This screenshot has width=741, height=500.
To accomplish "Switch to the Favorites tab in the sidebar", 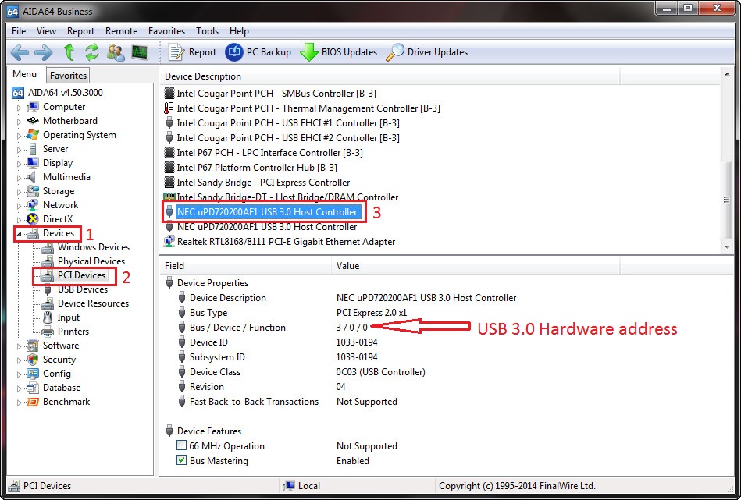I will point(68,76).
